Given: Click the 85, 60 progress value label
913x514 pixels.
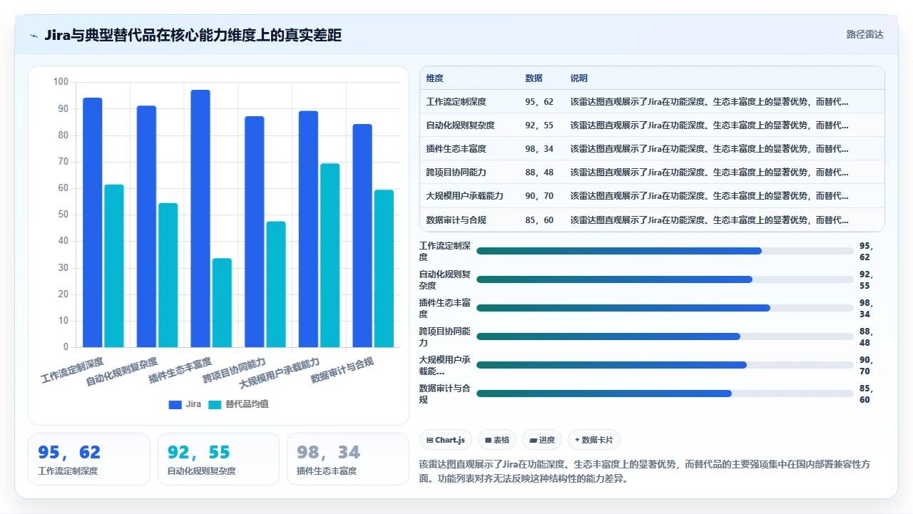Looking at the screenshot, I should [867, 394].
